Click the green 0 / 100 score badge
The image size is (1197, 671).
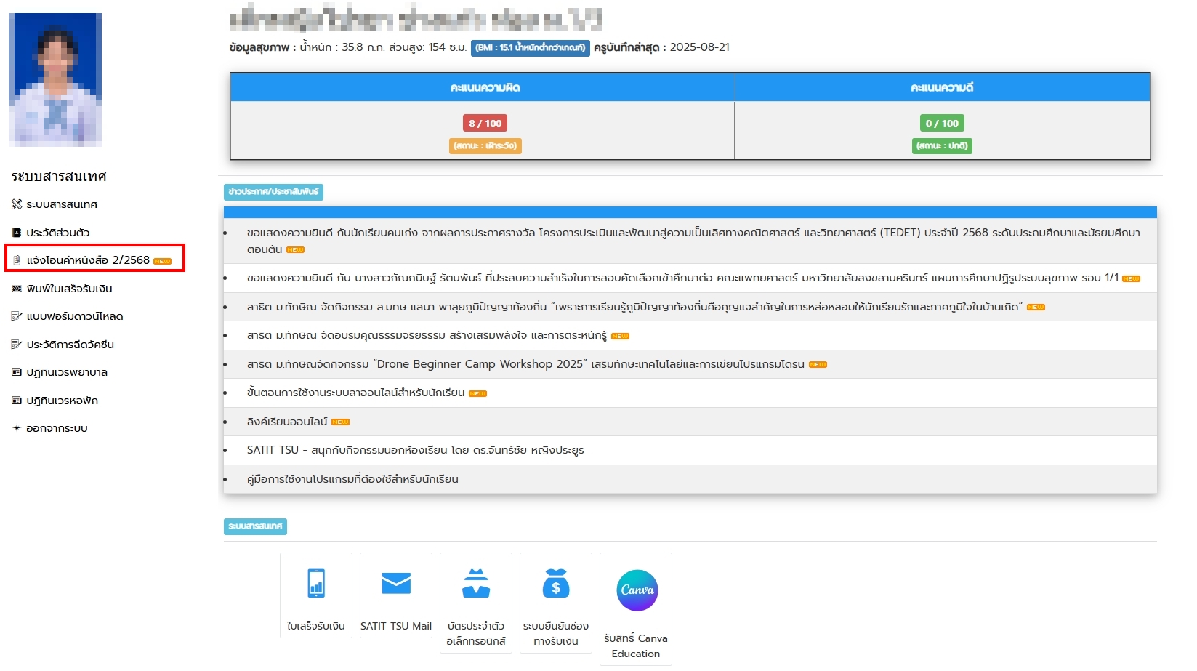[942, 124]
